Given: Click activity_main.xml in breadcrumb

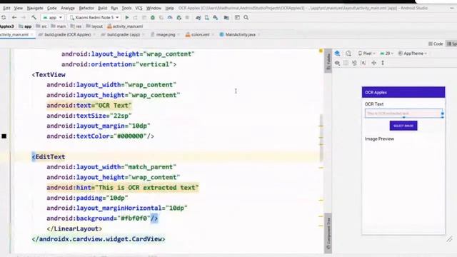Looking at the screenshot, I should tap(125, 26).
